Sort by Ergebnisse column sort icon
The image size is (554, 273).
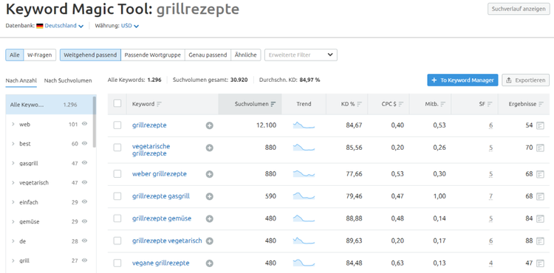tap(541, 104)
